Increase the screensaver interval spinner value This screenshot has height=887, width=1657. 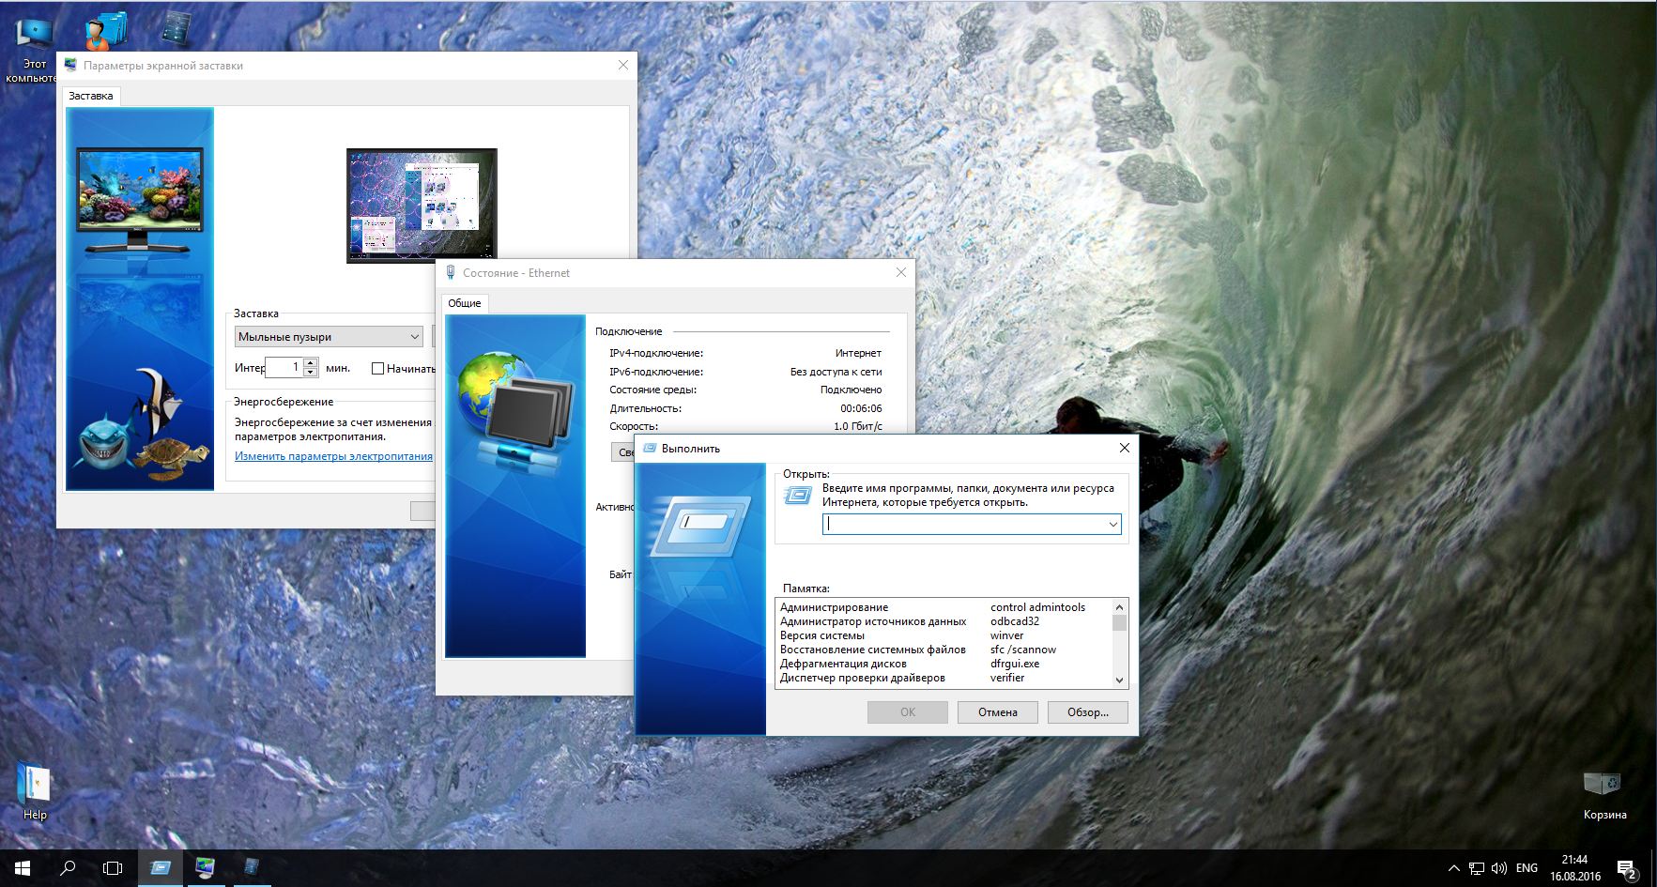[311, 362]
